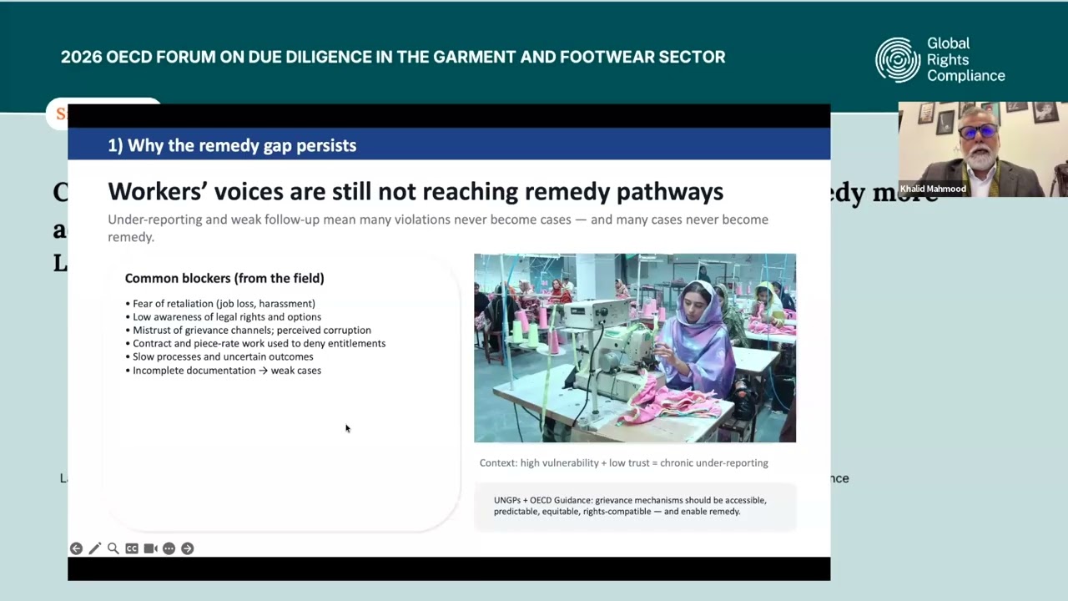Click the garment worker photo on slide

click(x=635, y=348)
